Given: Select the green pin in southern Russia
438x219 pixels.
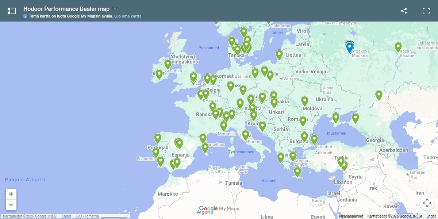Looking at the screenshot, I should pos(379,96).
